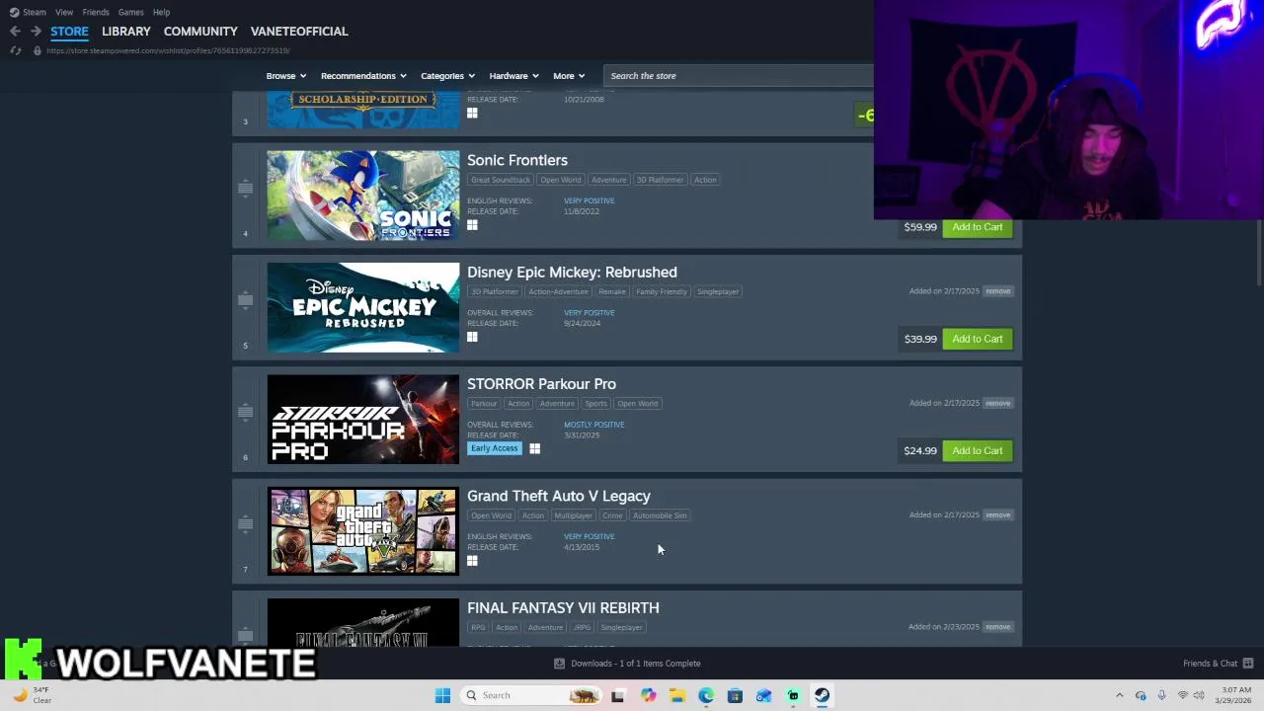Click the Windows platform icon on GTA V Legacy

[472, 561]
